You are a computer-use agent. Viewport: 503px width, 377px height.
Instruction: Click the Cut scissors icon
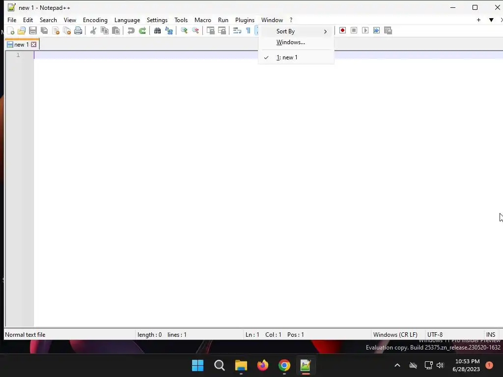pyautogui.click(x=93, y=31)
